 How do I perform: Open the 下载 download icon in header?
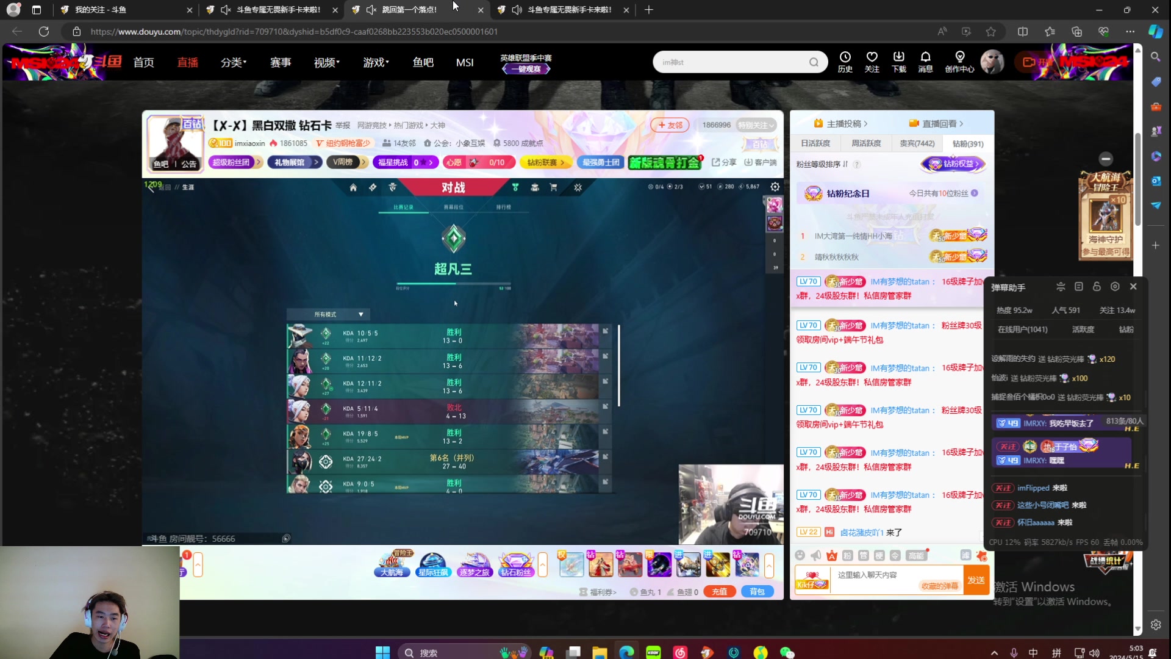point(898,62)
